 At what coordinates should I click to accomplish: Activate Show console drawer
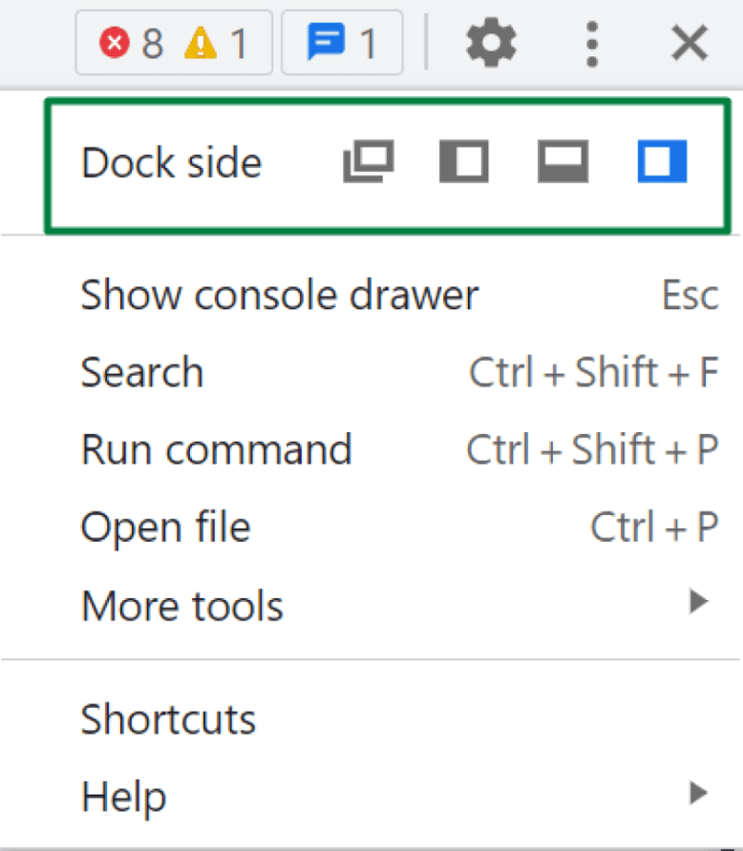point(279,295)
